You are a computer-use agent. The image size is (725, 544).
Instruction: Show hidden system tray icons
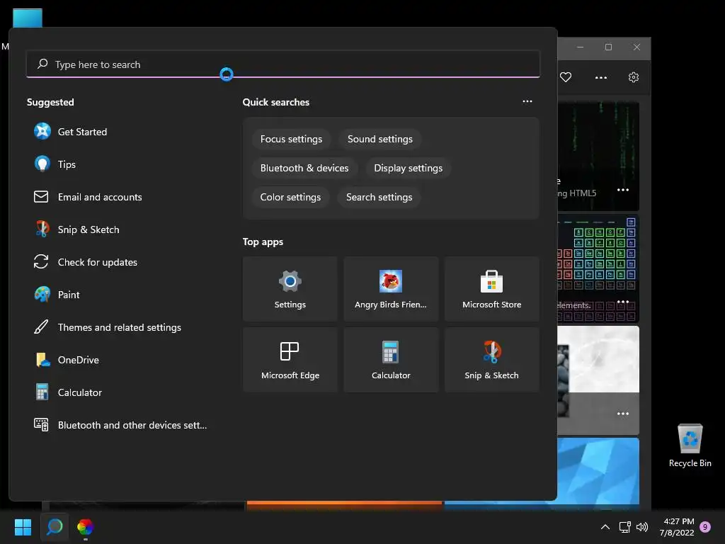click(605, 527)
